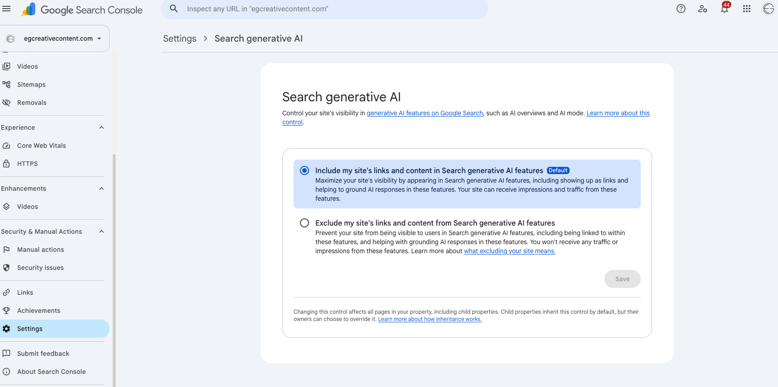Click Settings breadcrumb at top
The image size is (778, 387).
tap(179, 38)
